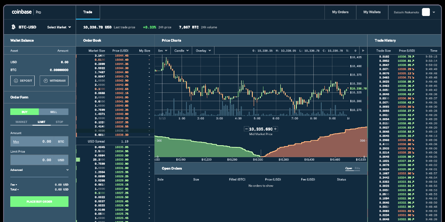Viewport: 445px width, 222px height.
Task: Click the $10,336.78 chart price label
Action: [358, 89]
